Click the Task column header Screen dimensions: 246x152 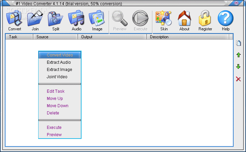[x=19, y=37]
